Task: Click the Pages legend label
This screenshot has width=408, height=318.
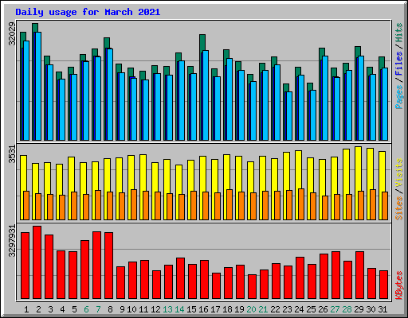Action: (x=399, y=97)
